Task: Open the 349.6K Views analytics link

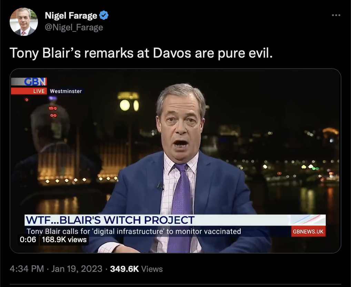Action: (x=136, y=269)
